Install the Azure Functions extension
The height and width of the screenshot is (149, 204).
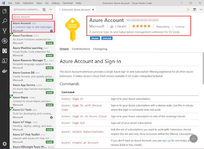pyautogui.click(x=49, y=43)
